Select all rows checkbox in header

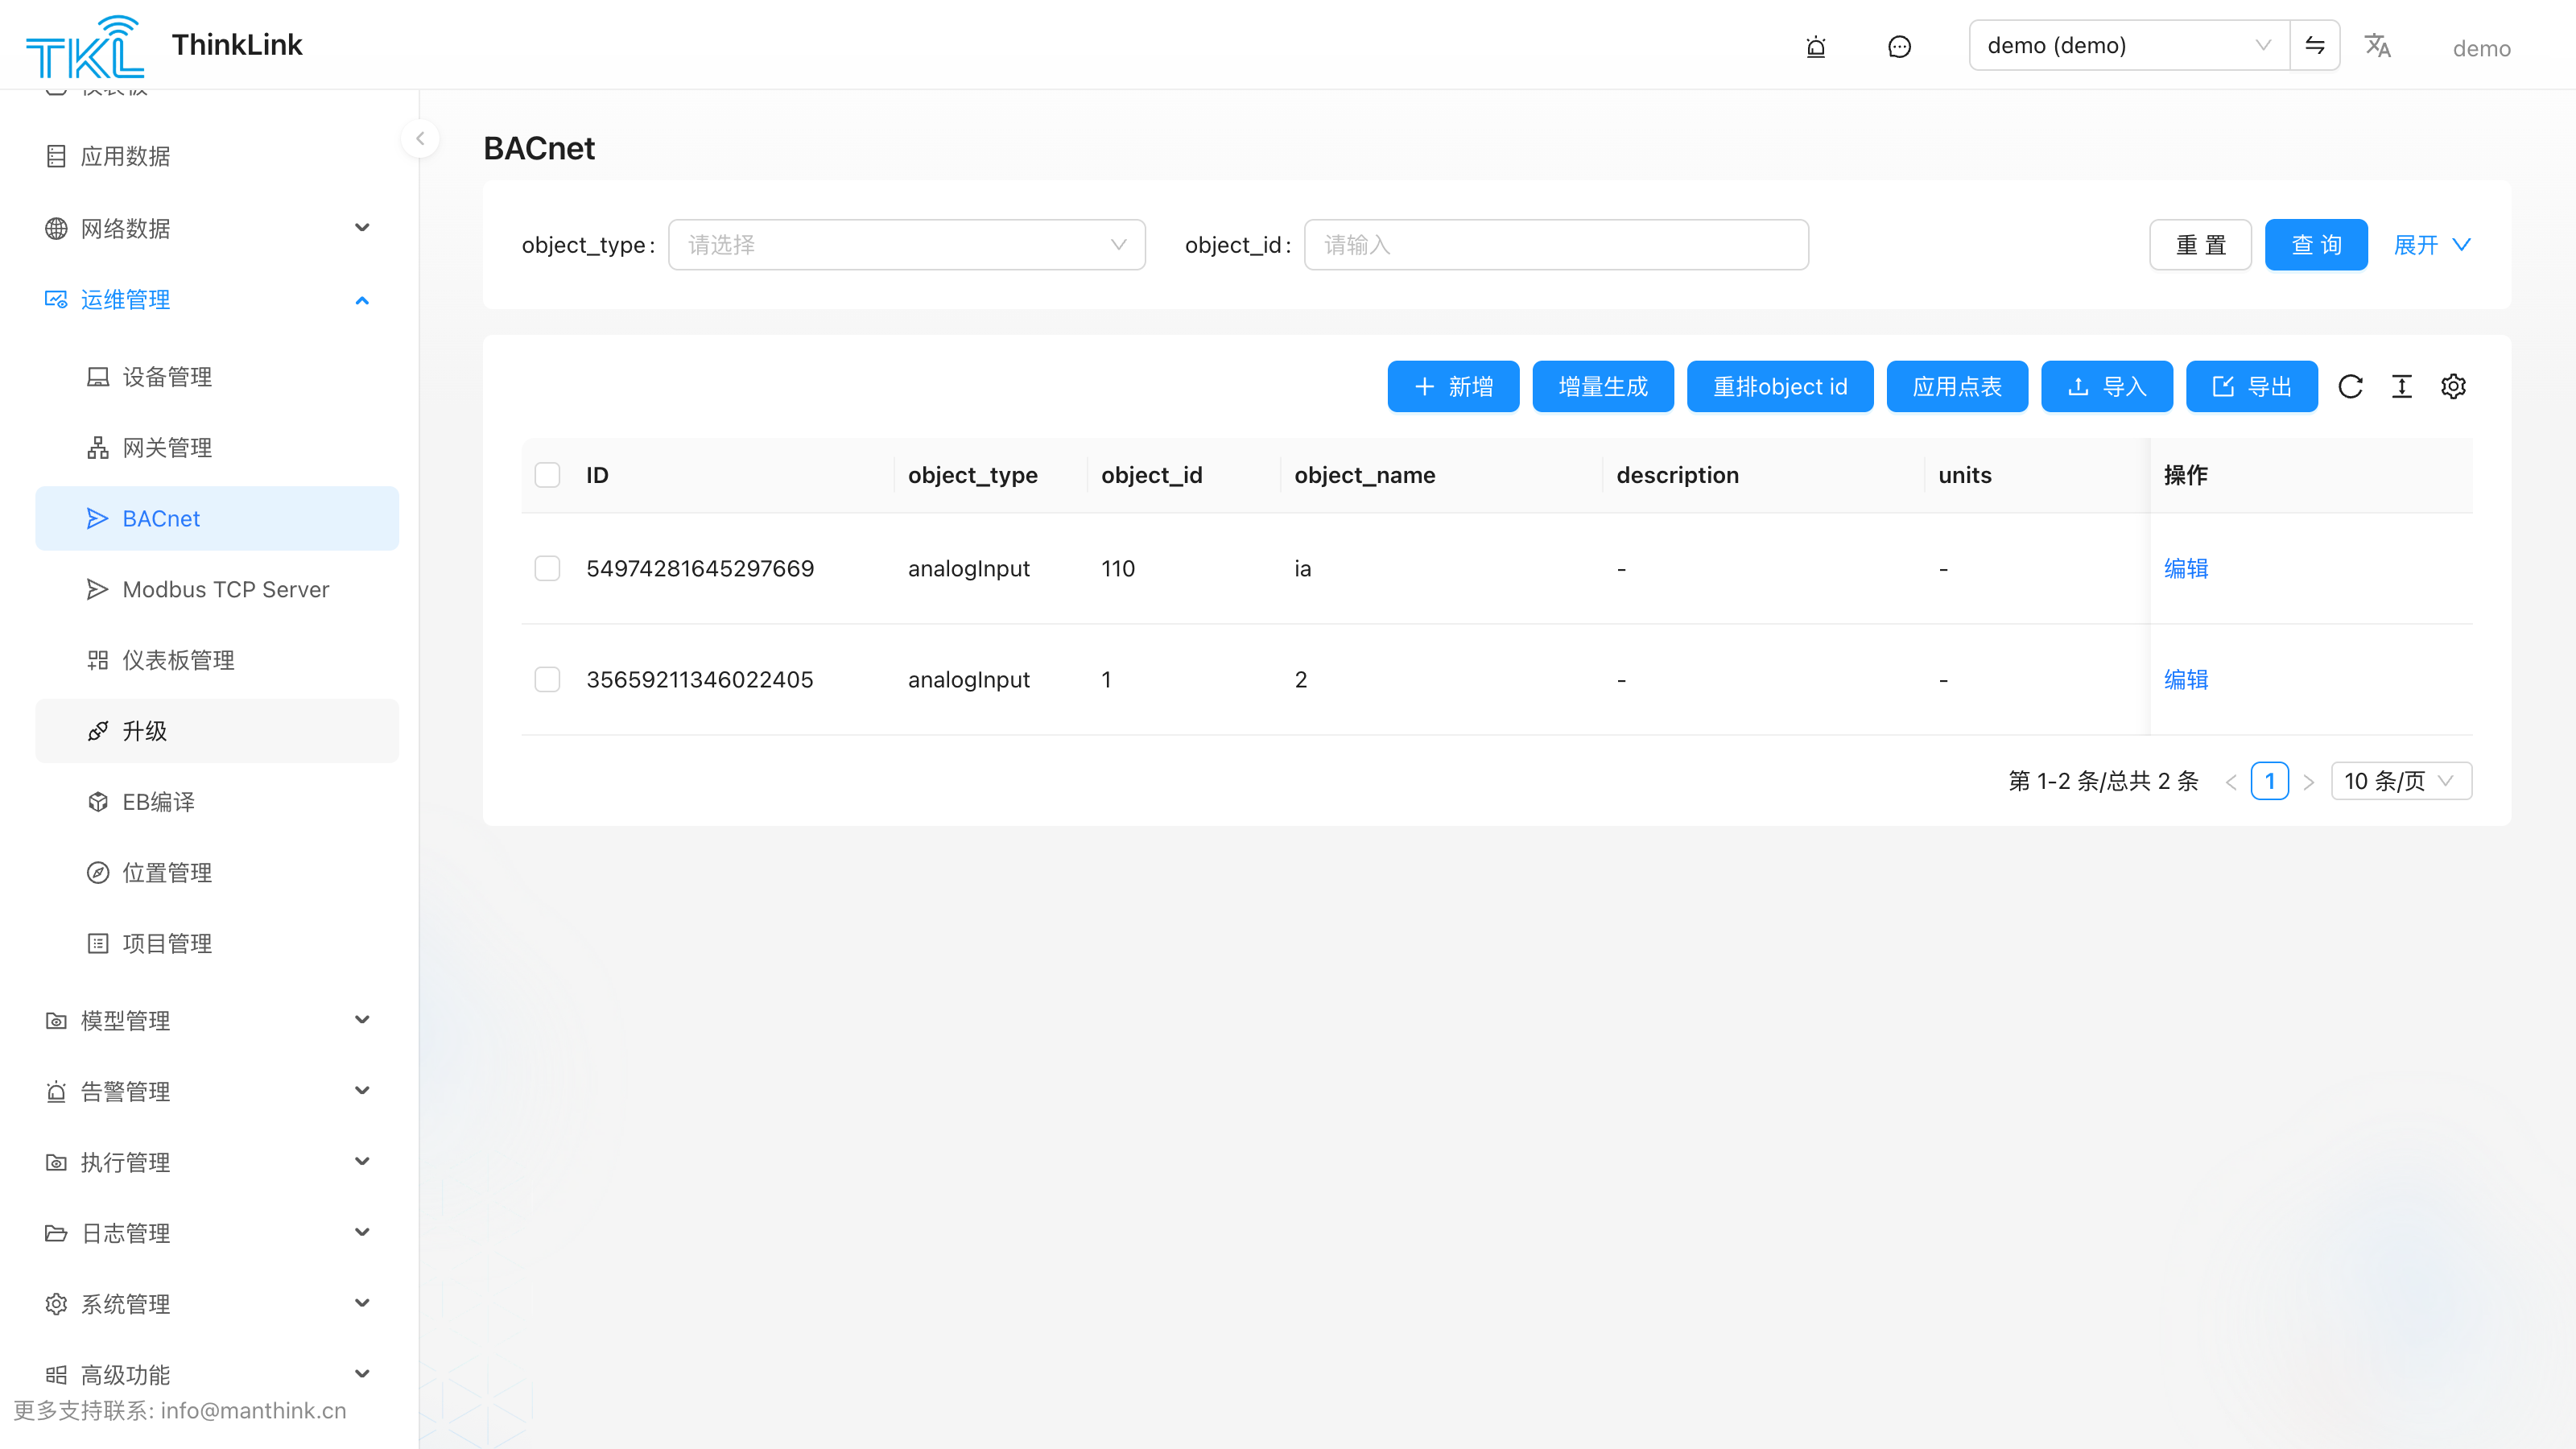coord(547,475)
